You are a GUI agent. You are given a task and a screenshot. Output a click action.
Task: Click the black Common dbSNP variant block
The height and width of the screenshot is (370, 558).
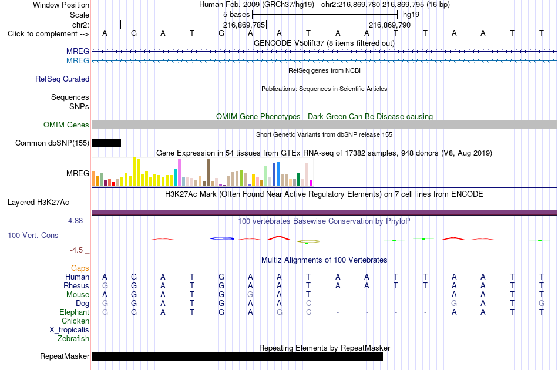106,143
